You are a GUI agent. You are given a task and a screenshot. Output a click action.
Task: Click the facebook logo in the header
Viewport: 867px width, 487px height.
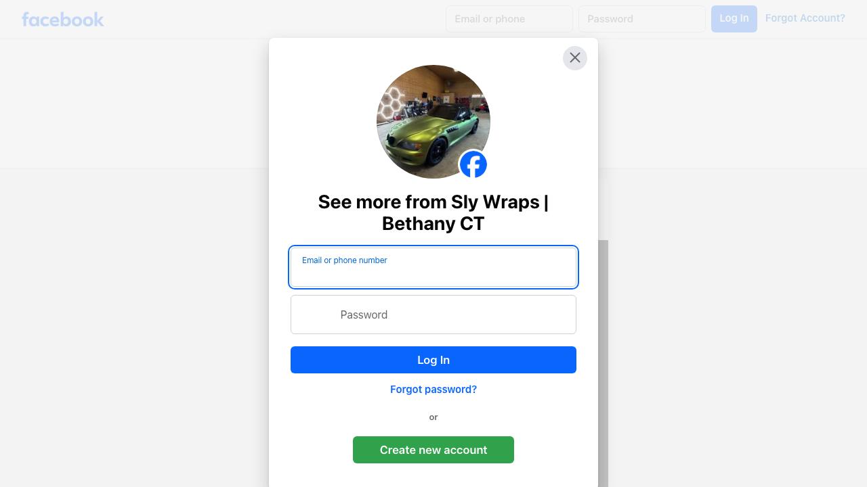pyautogui.click(x=62, y=19)
